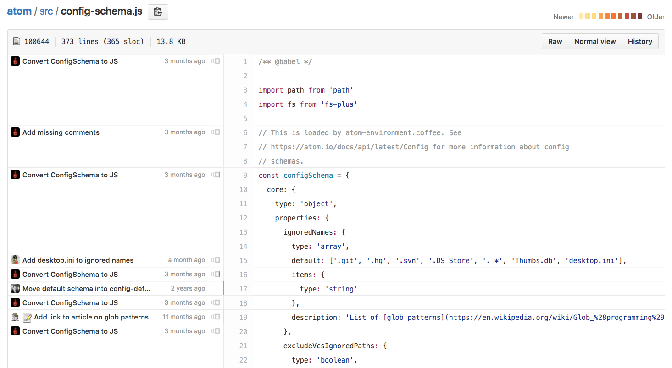View blame prior to line 18 change

(216, 302)
